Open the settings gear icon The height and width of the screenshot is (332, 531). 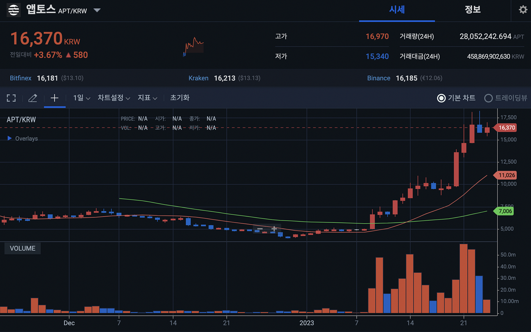pos(523,9)
